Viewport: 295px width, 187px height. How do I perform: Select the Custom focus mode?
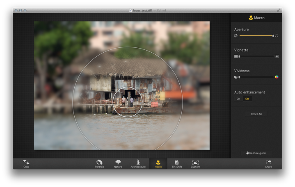(x=195, y=164)
